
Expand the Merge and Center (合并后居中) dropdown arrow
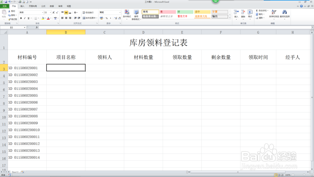click(97, 18)
